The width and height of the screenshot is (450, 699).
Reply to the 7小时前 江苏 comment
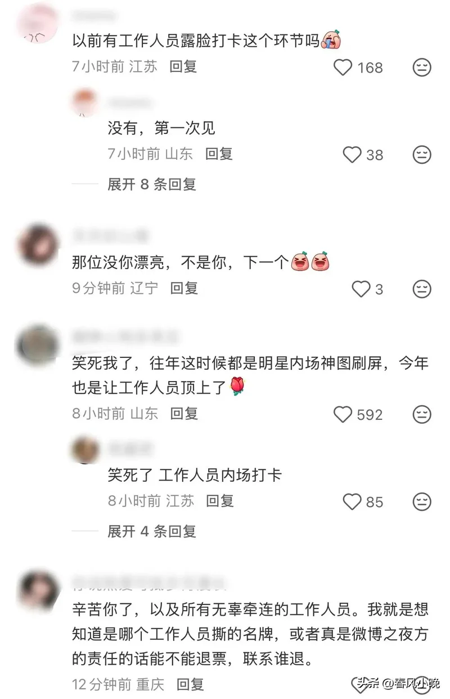tap(183, 67)
